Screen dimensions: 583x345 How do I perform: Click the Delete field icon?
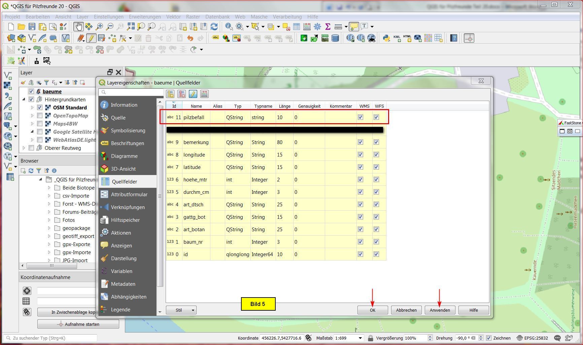click(181, 94)
